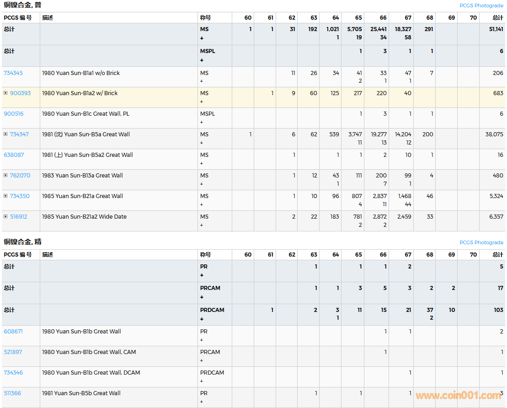
Task: Select 1980 Yuan Sun-B1a2 w/ Brick description
Action: click(x=80, y=93)
